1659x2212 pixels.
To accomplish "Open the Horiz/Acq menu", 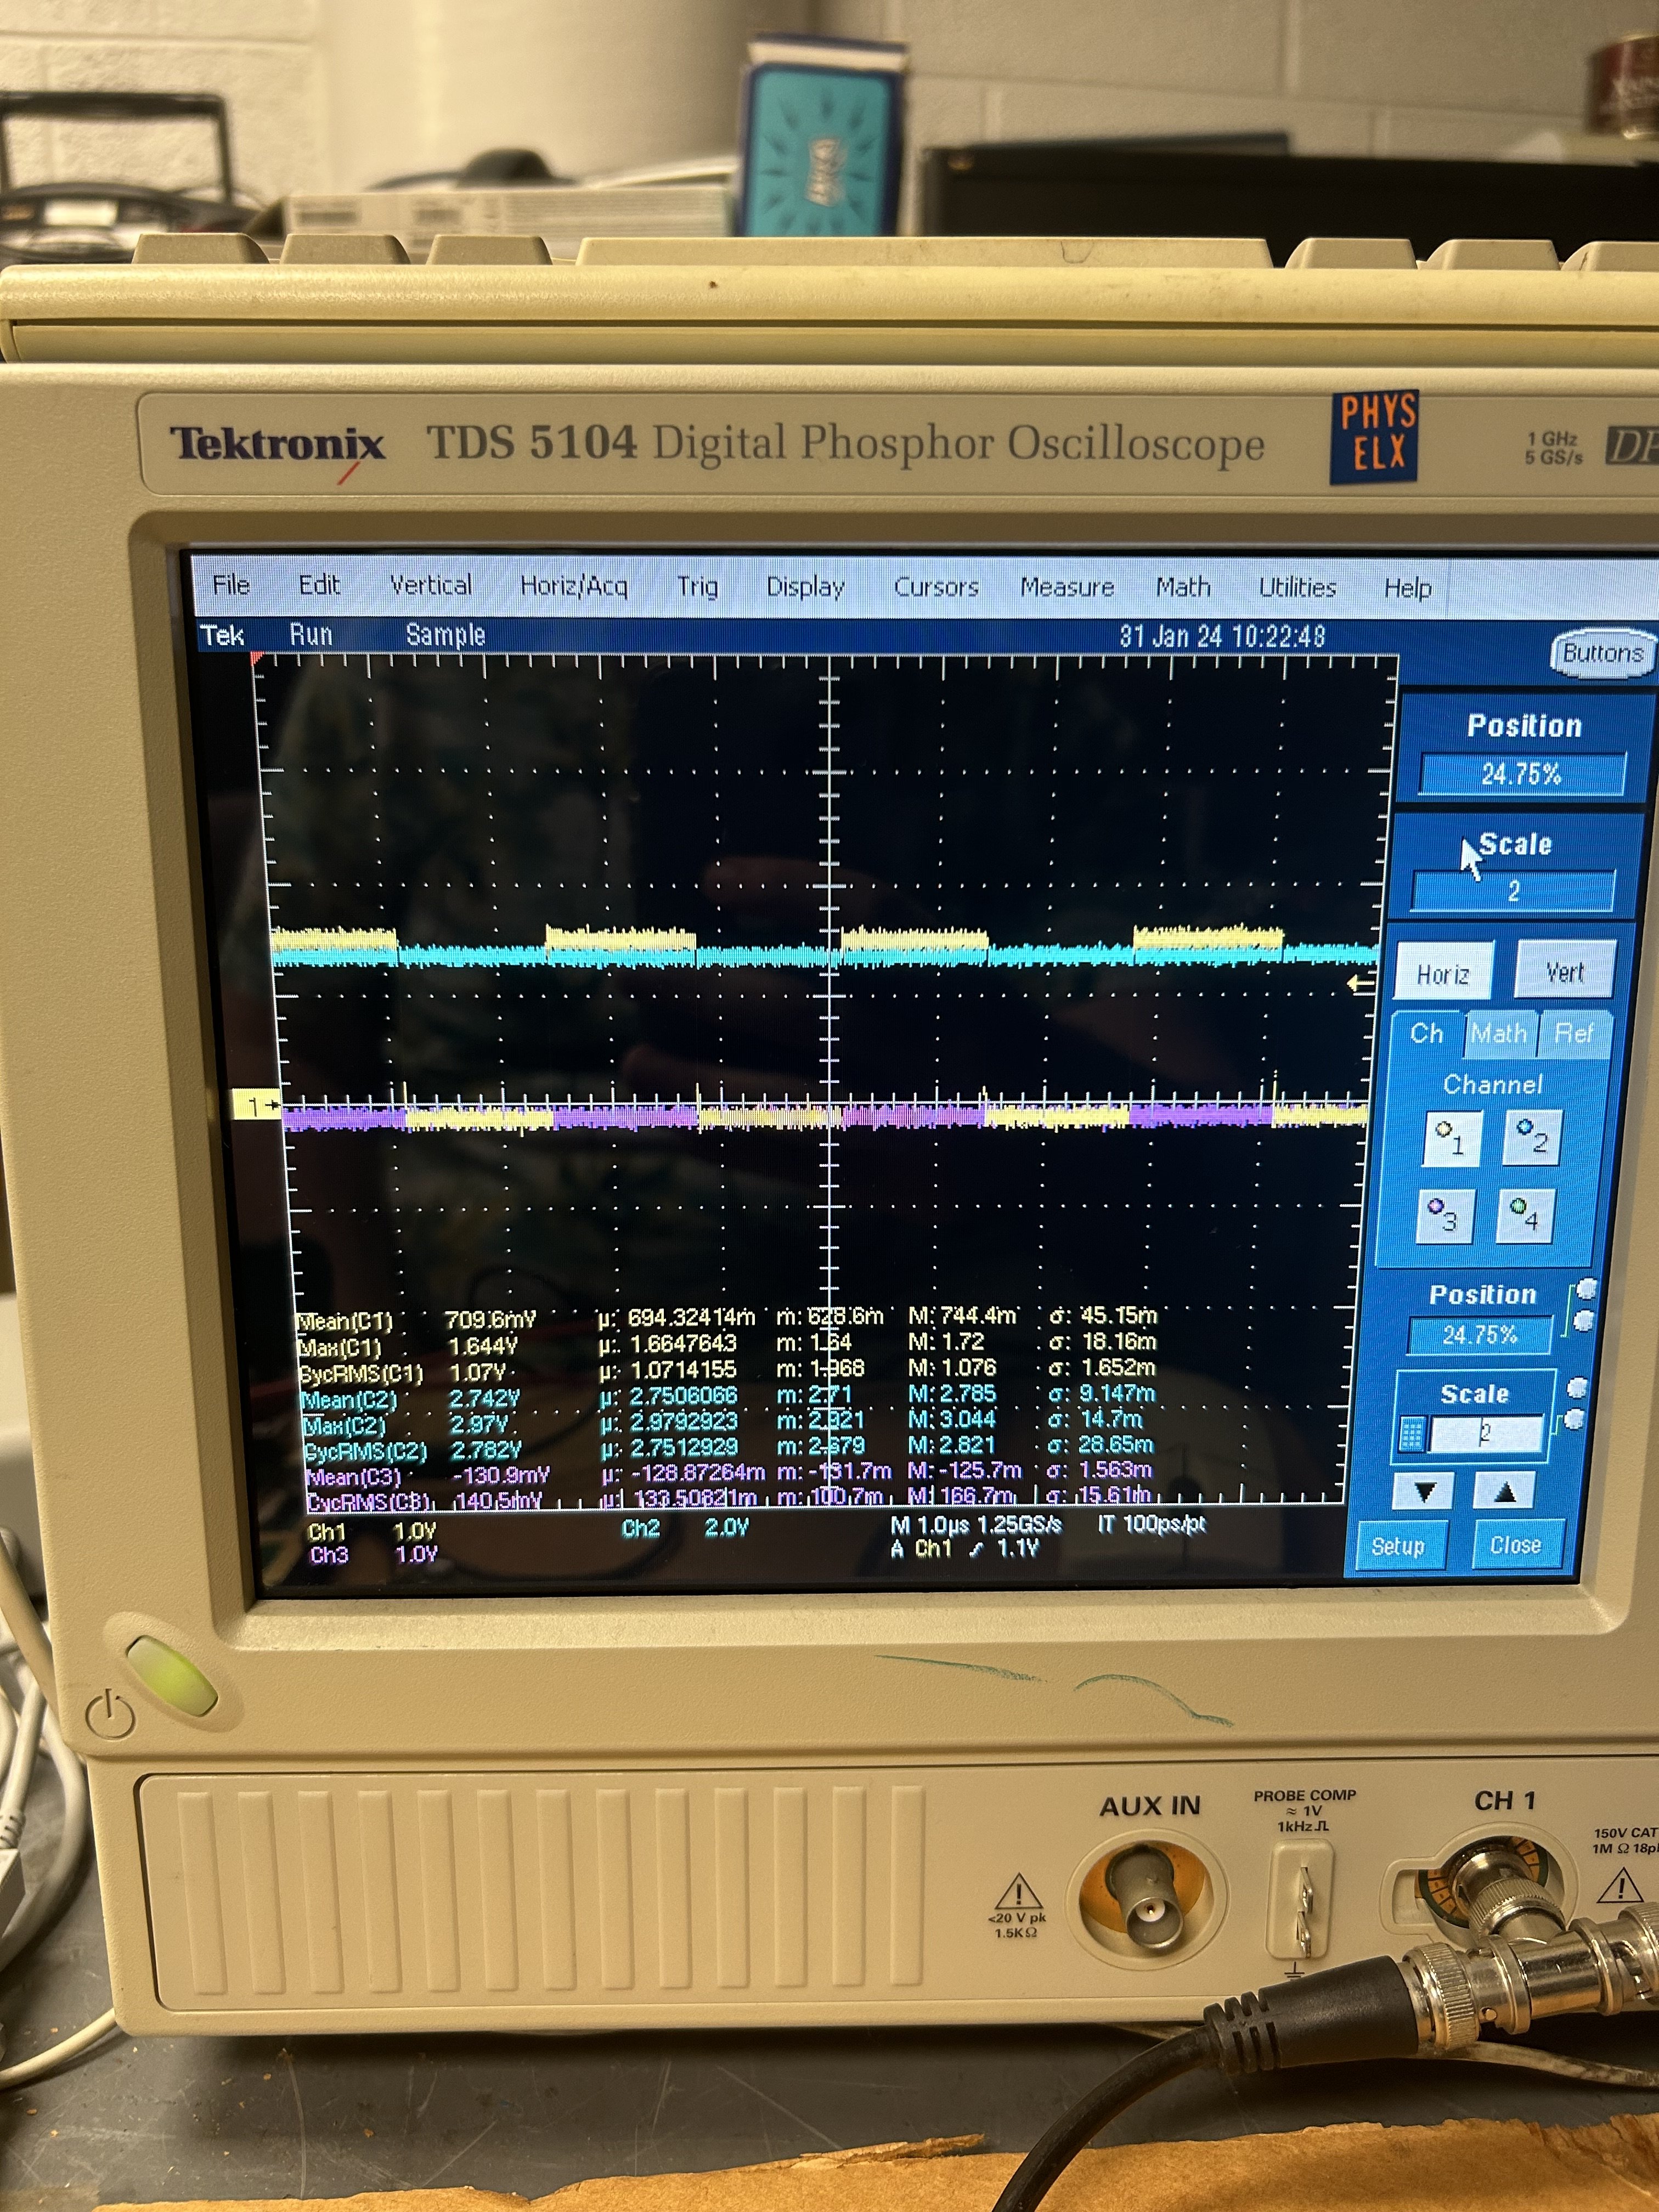I will click(x=574, y=586).
